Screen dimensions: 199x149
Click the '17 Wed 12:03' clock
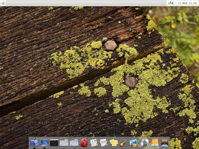(x=187, y=3)
